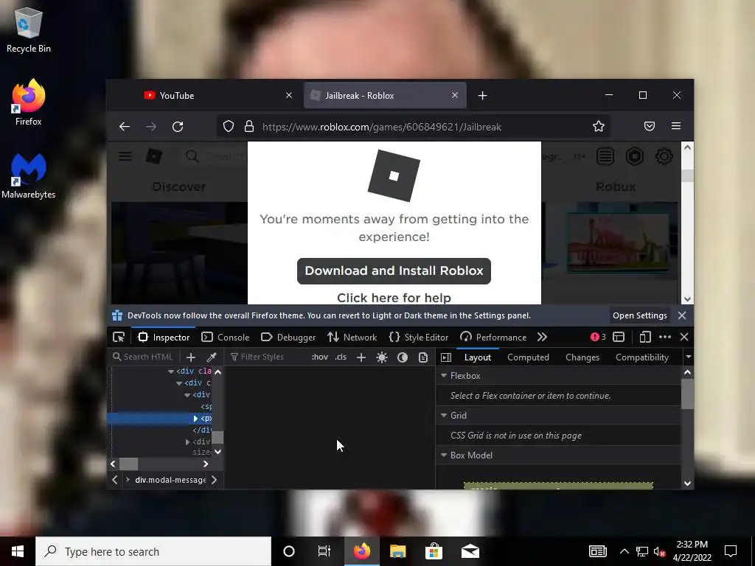
Task: Open the Mail app from taskbar
Action: click(470, 551)
